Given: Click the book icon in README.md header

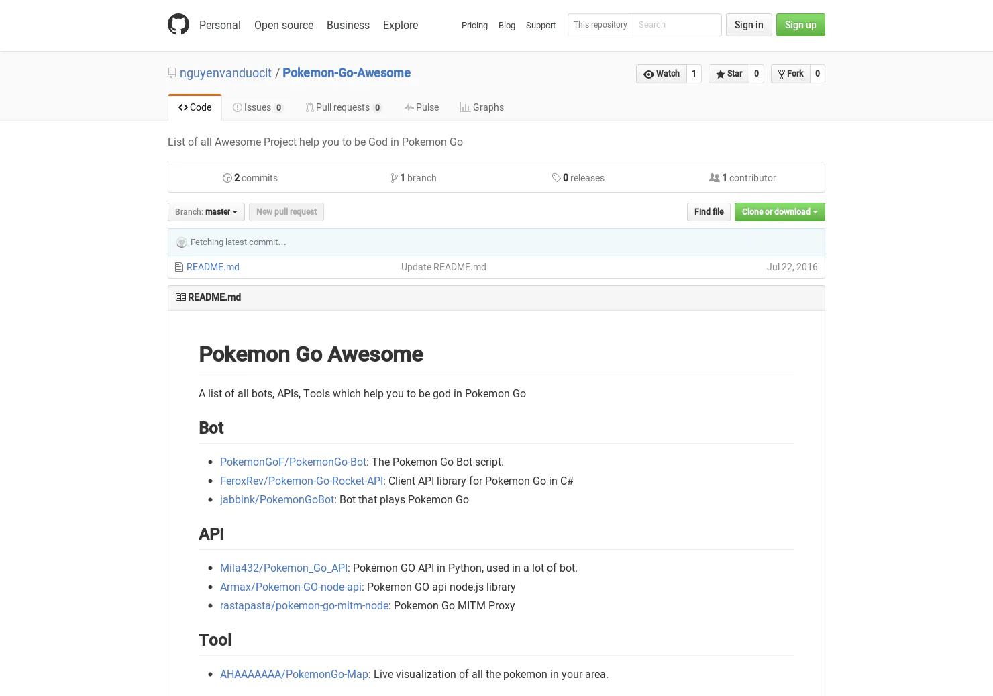Looking at the screenshot, I should coord(180,297).
